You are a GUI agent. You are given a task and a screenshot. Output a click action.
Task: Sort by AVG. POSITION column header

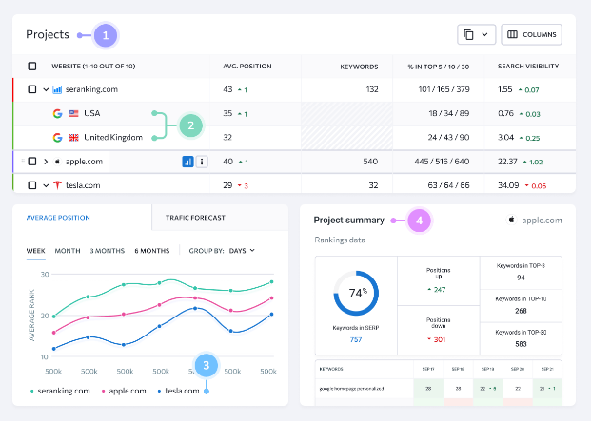[247, 67]
